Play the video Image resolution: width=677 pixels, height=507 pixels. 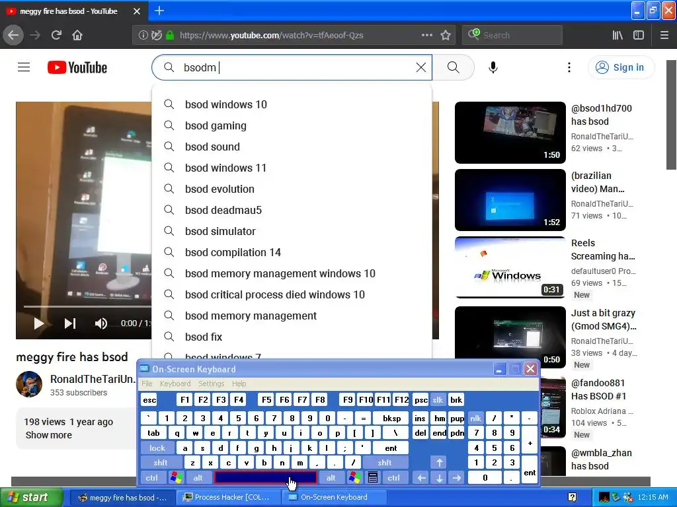(38, 323)
